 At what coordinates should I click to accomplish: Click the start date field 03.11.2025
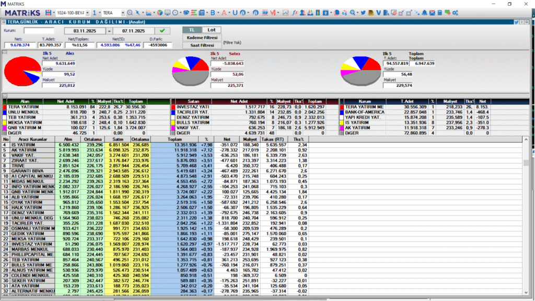[85, 31]
